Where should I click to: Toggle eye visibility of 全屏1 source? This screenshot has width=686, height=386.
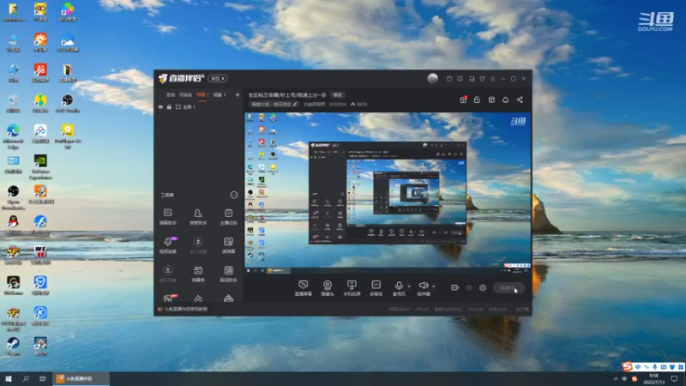pyautogui.click(x=160, y=106)
